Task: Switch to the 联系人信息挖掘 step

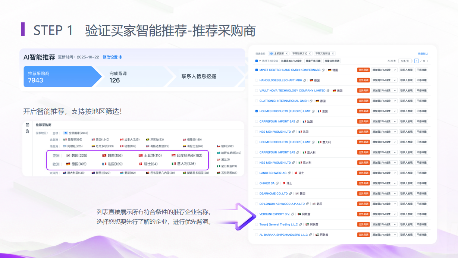Action: (x=198, y=76)
